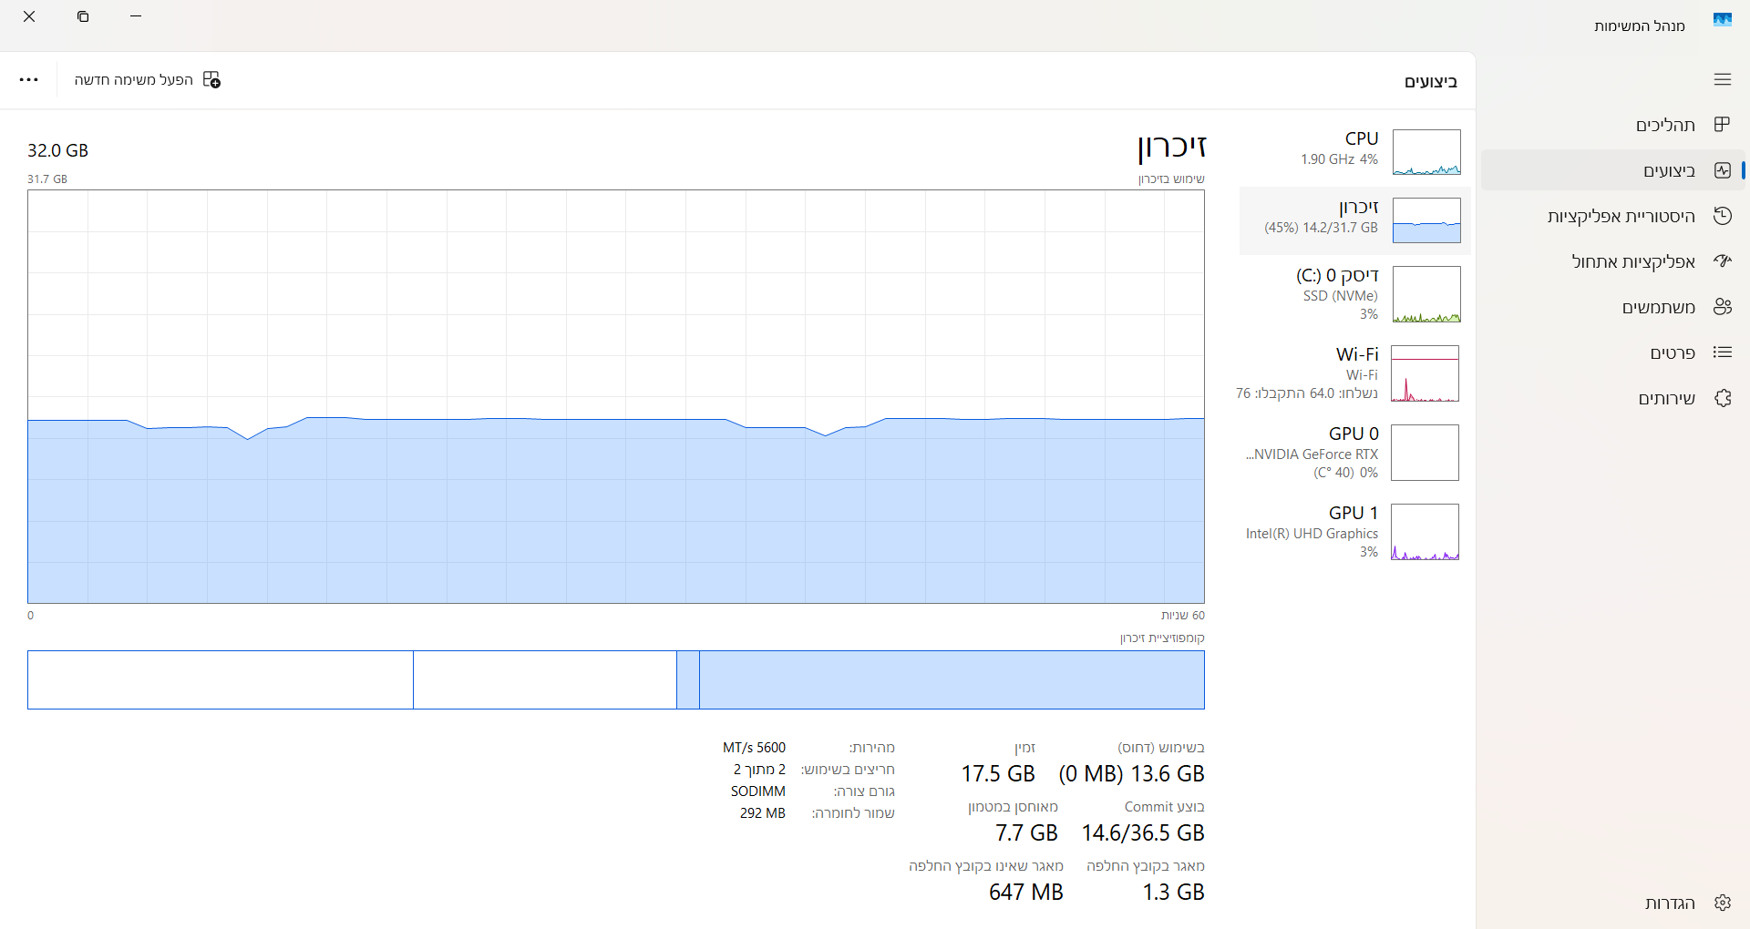This screenshot has height=929, width=1750.
Task: Click the Performance waveform icon in sidebar
Action: point(1722,170)
